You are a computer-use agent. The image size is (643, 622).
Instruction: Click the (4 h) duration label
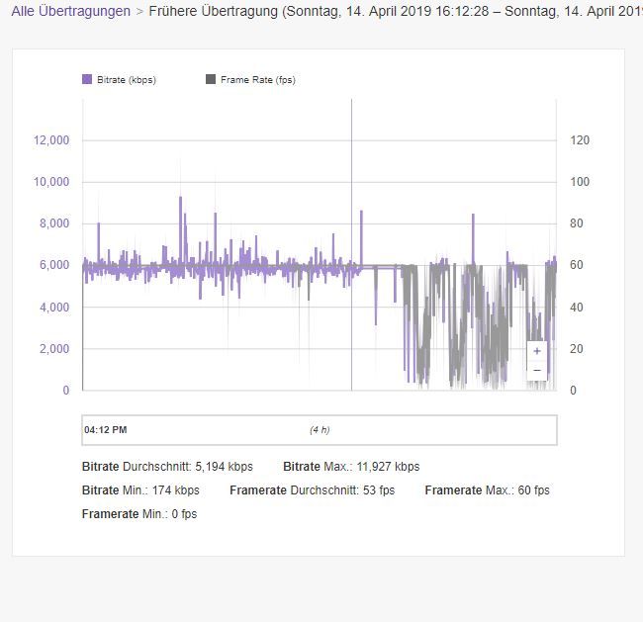(x=320, y=430)
